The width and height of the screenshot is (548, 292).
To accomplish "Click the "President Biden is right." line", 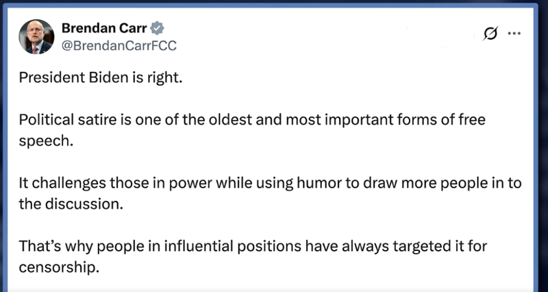I will [x=100, y=77].
